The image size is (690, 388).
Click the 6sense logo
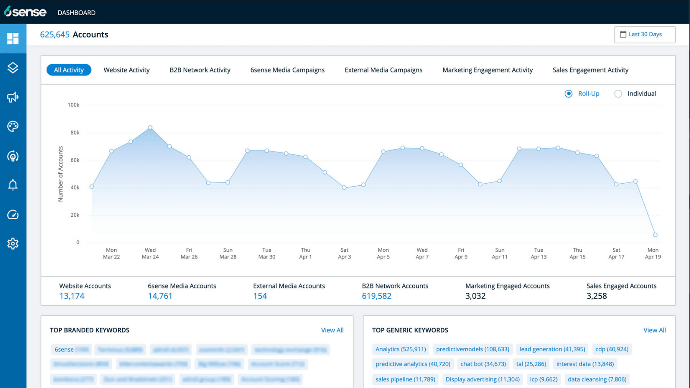click(25, 12)
